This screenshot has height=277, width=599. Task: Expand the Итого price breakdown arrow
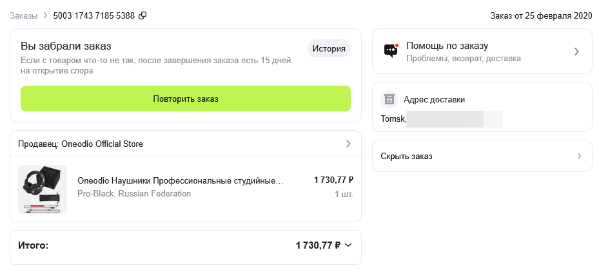348,245
